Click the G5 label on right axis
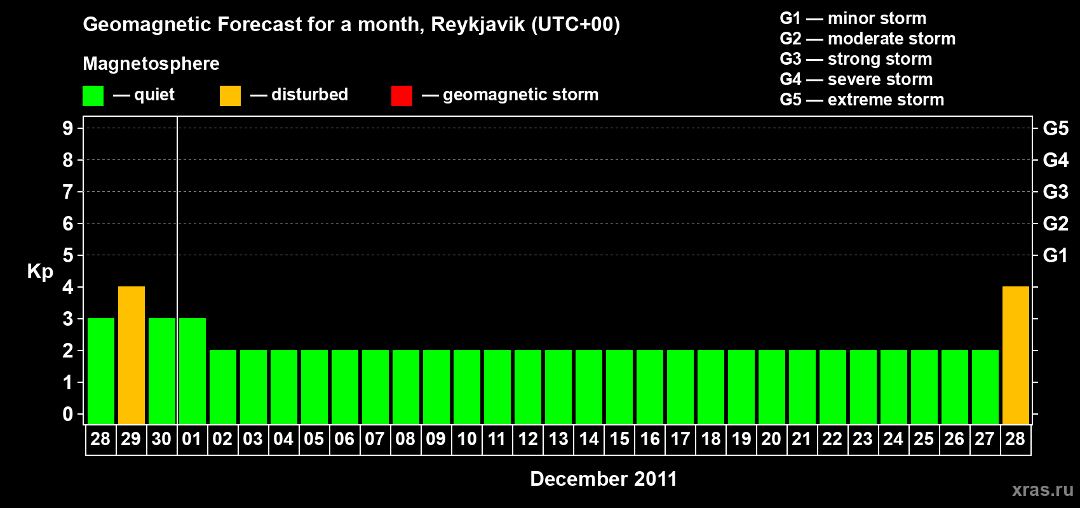This screenshot has width=1080, height=508. point(1056,128)
